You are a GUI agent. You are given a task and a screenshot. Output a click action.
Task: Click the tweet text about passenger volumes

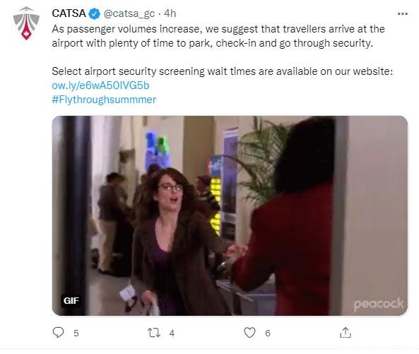pos(218,36)
